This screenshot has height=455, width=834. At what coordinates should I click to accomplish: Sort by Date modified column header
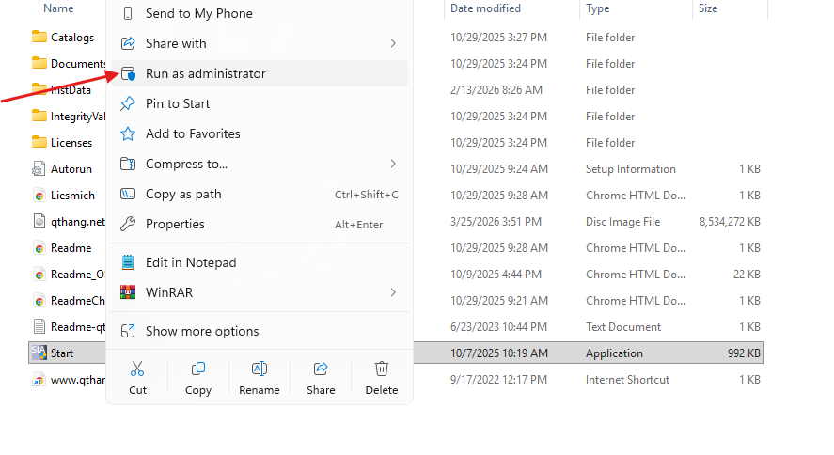tap(485, 8)
